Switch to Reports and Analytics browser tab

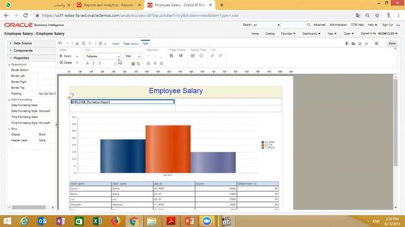[x=108, y=5]
